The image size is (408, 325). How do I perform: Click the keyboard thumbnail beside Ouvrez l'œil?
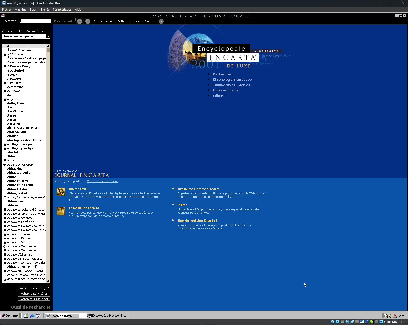tap(61, 192)
